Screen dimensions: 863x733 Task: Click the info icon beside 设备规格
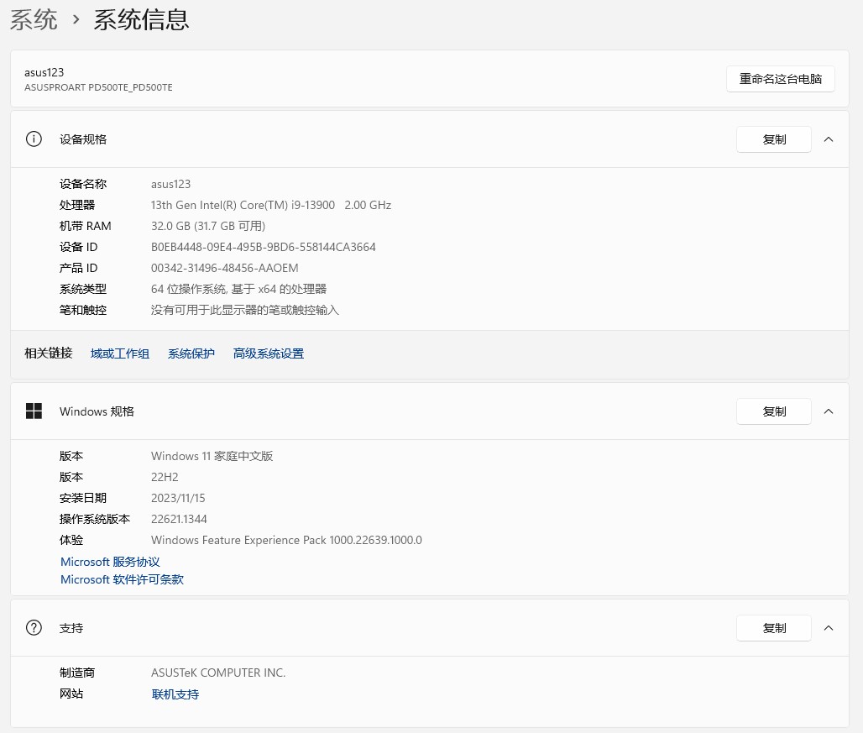(34, 139)
